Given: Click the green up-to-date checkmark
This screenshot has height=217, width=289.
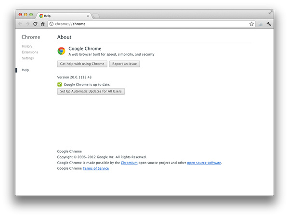Looking at the screenshot, I should click(x=60, y=85).
